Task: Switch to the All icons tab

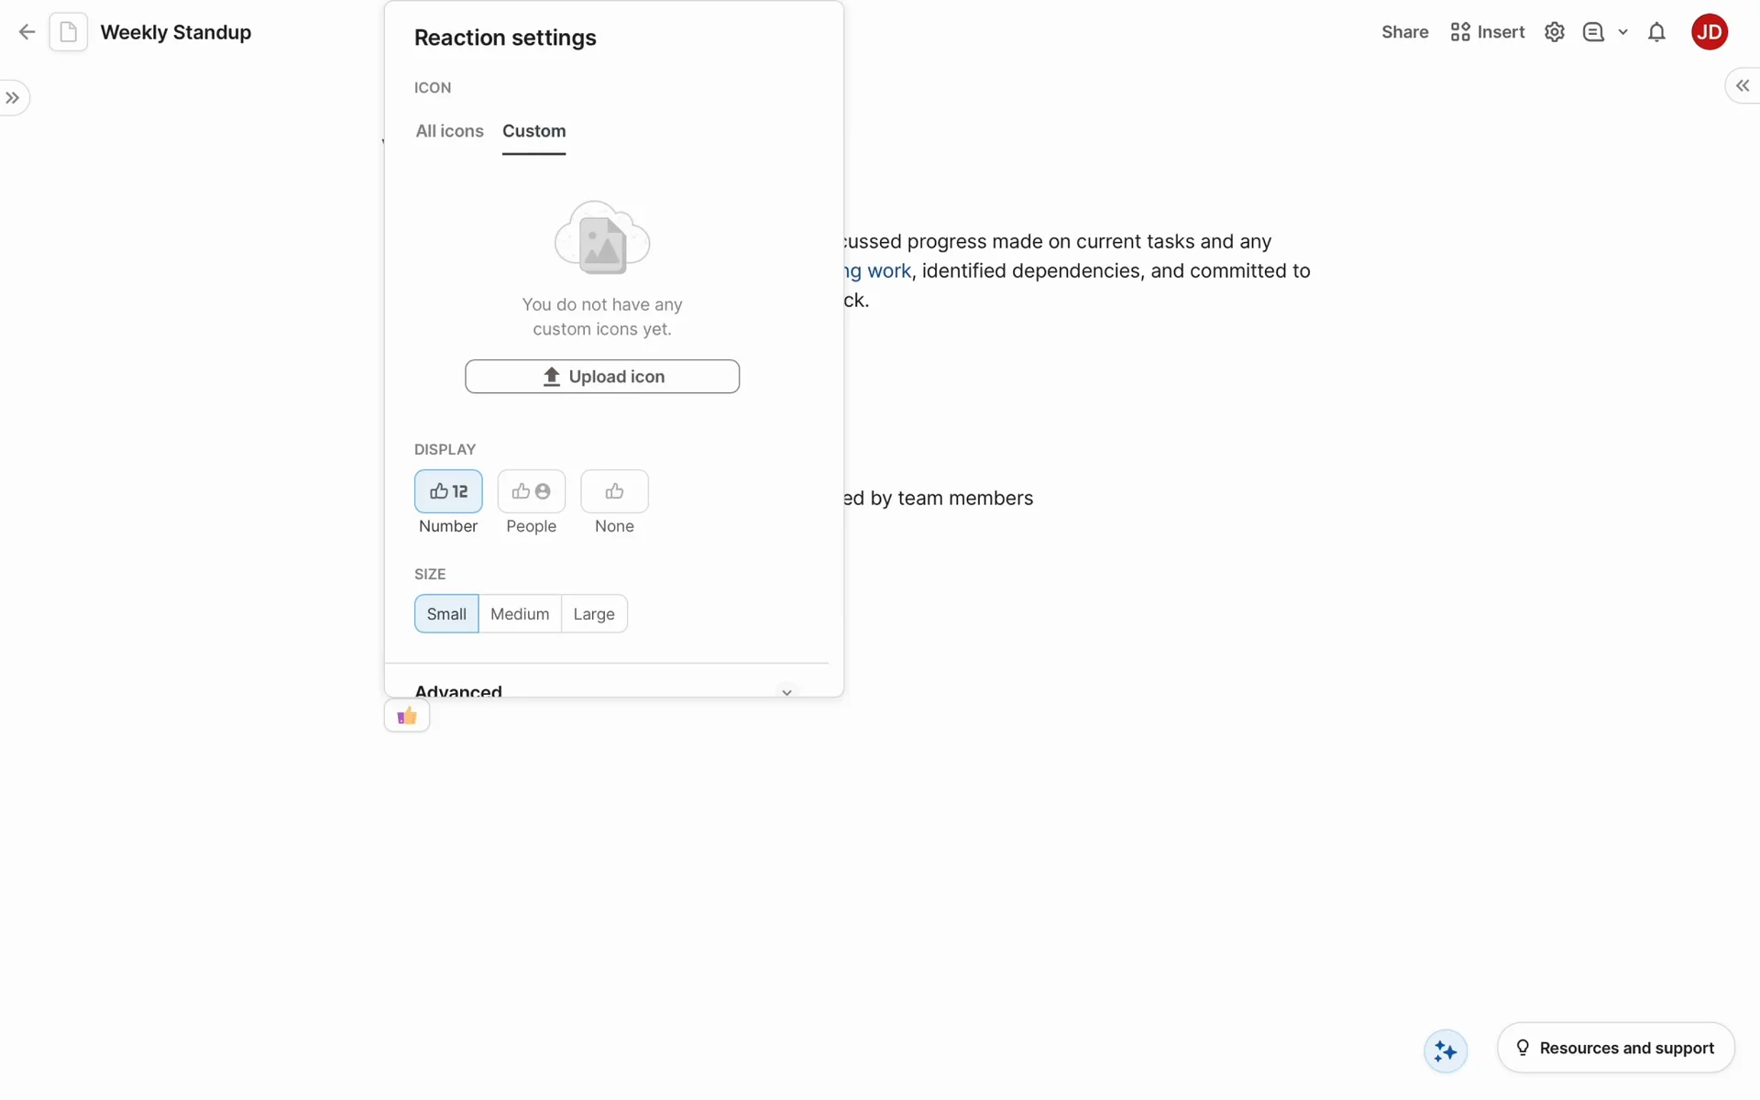Action: (449, 131)
